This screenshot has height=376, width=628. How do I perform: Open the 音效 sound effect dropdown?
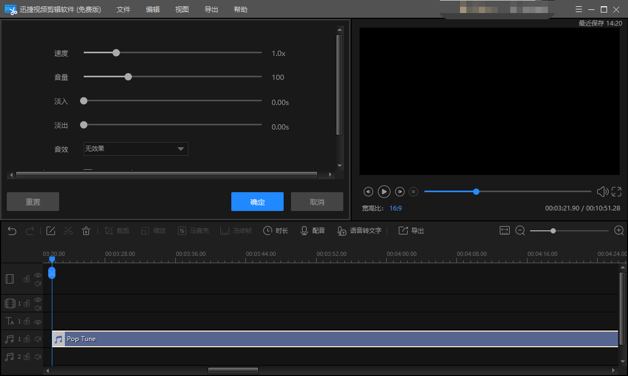pos(136,149)
